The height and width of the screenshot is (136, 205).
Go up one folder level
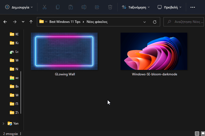31,22
